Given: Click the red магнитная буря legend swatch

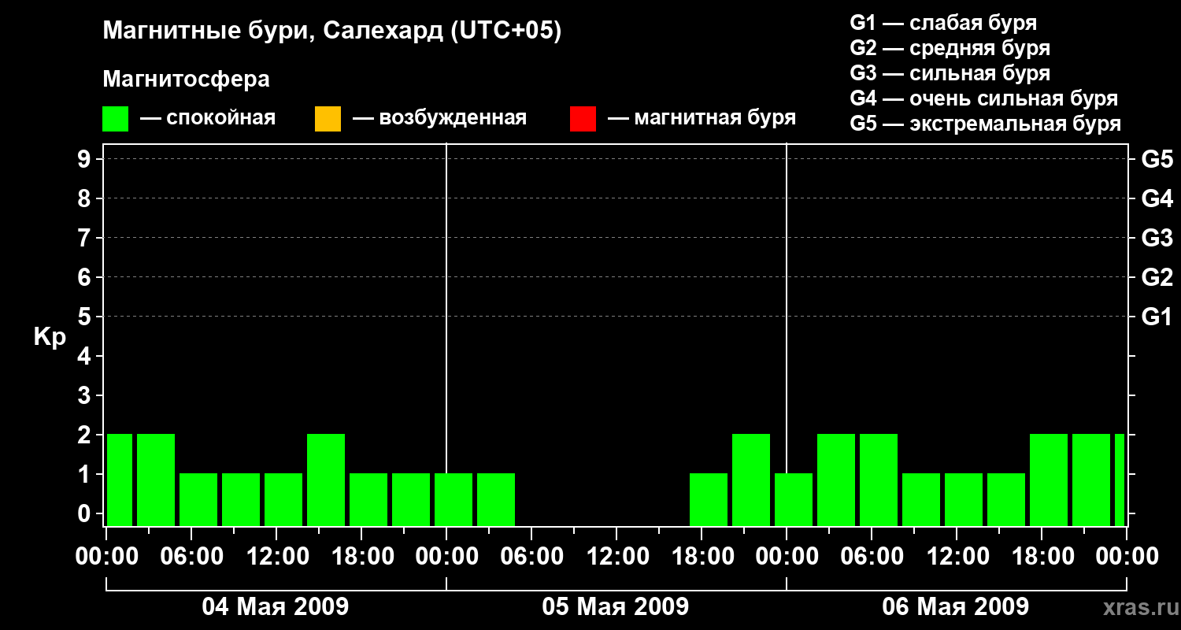Looking at the screenshot, I should pyautogui.click(x=583, y=119).
